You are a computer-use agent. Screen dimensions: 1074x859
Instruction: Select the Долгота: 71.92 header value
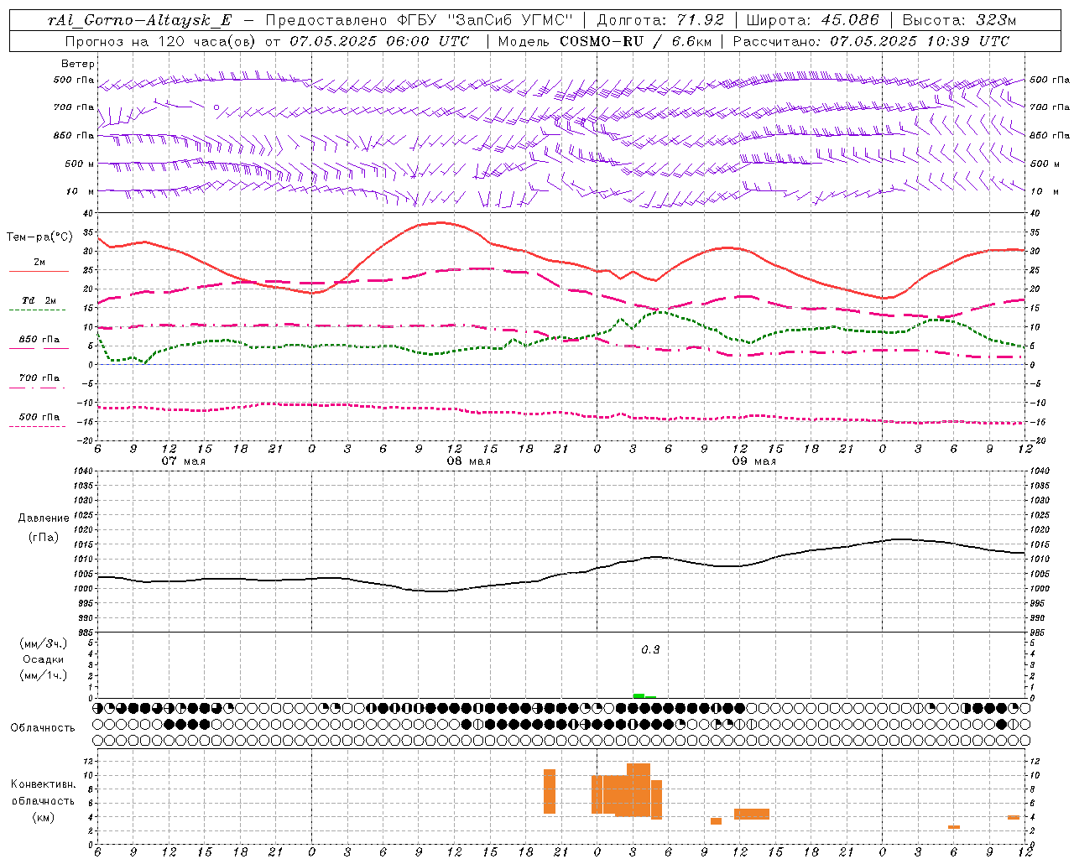click(660, 20)
